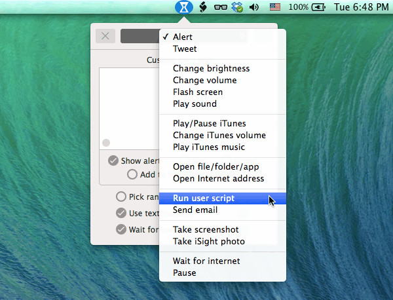393x300 pixels.
Task: Click the hourglass app icon in menu bar
Action: point(184,7)
